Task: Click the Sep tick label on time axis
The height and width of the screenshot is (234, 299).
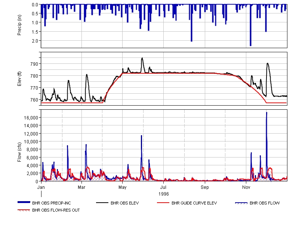Action: coord(205,186)
